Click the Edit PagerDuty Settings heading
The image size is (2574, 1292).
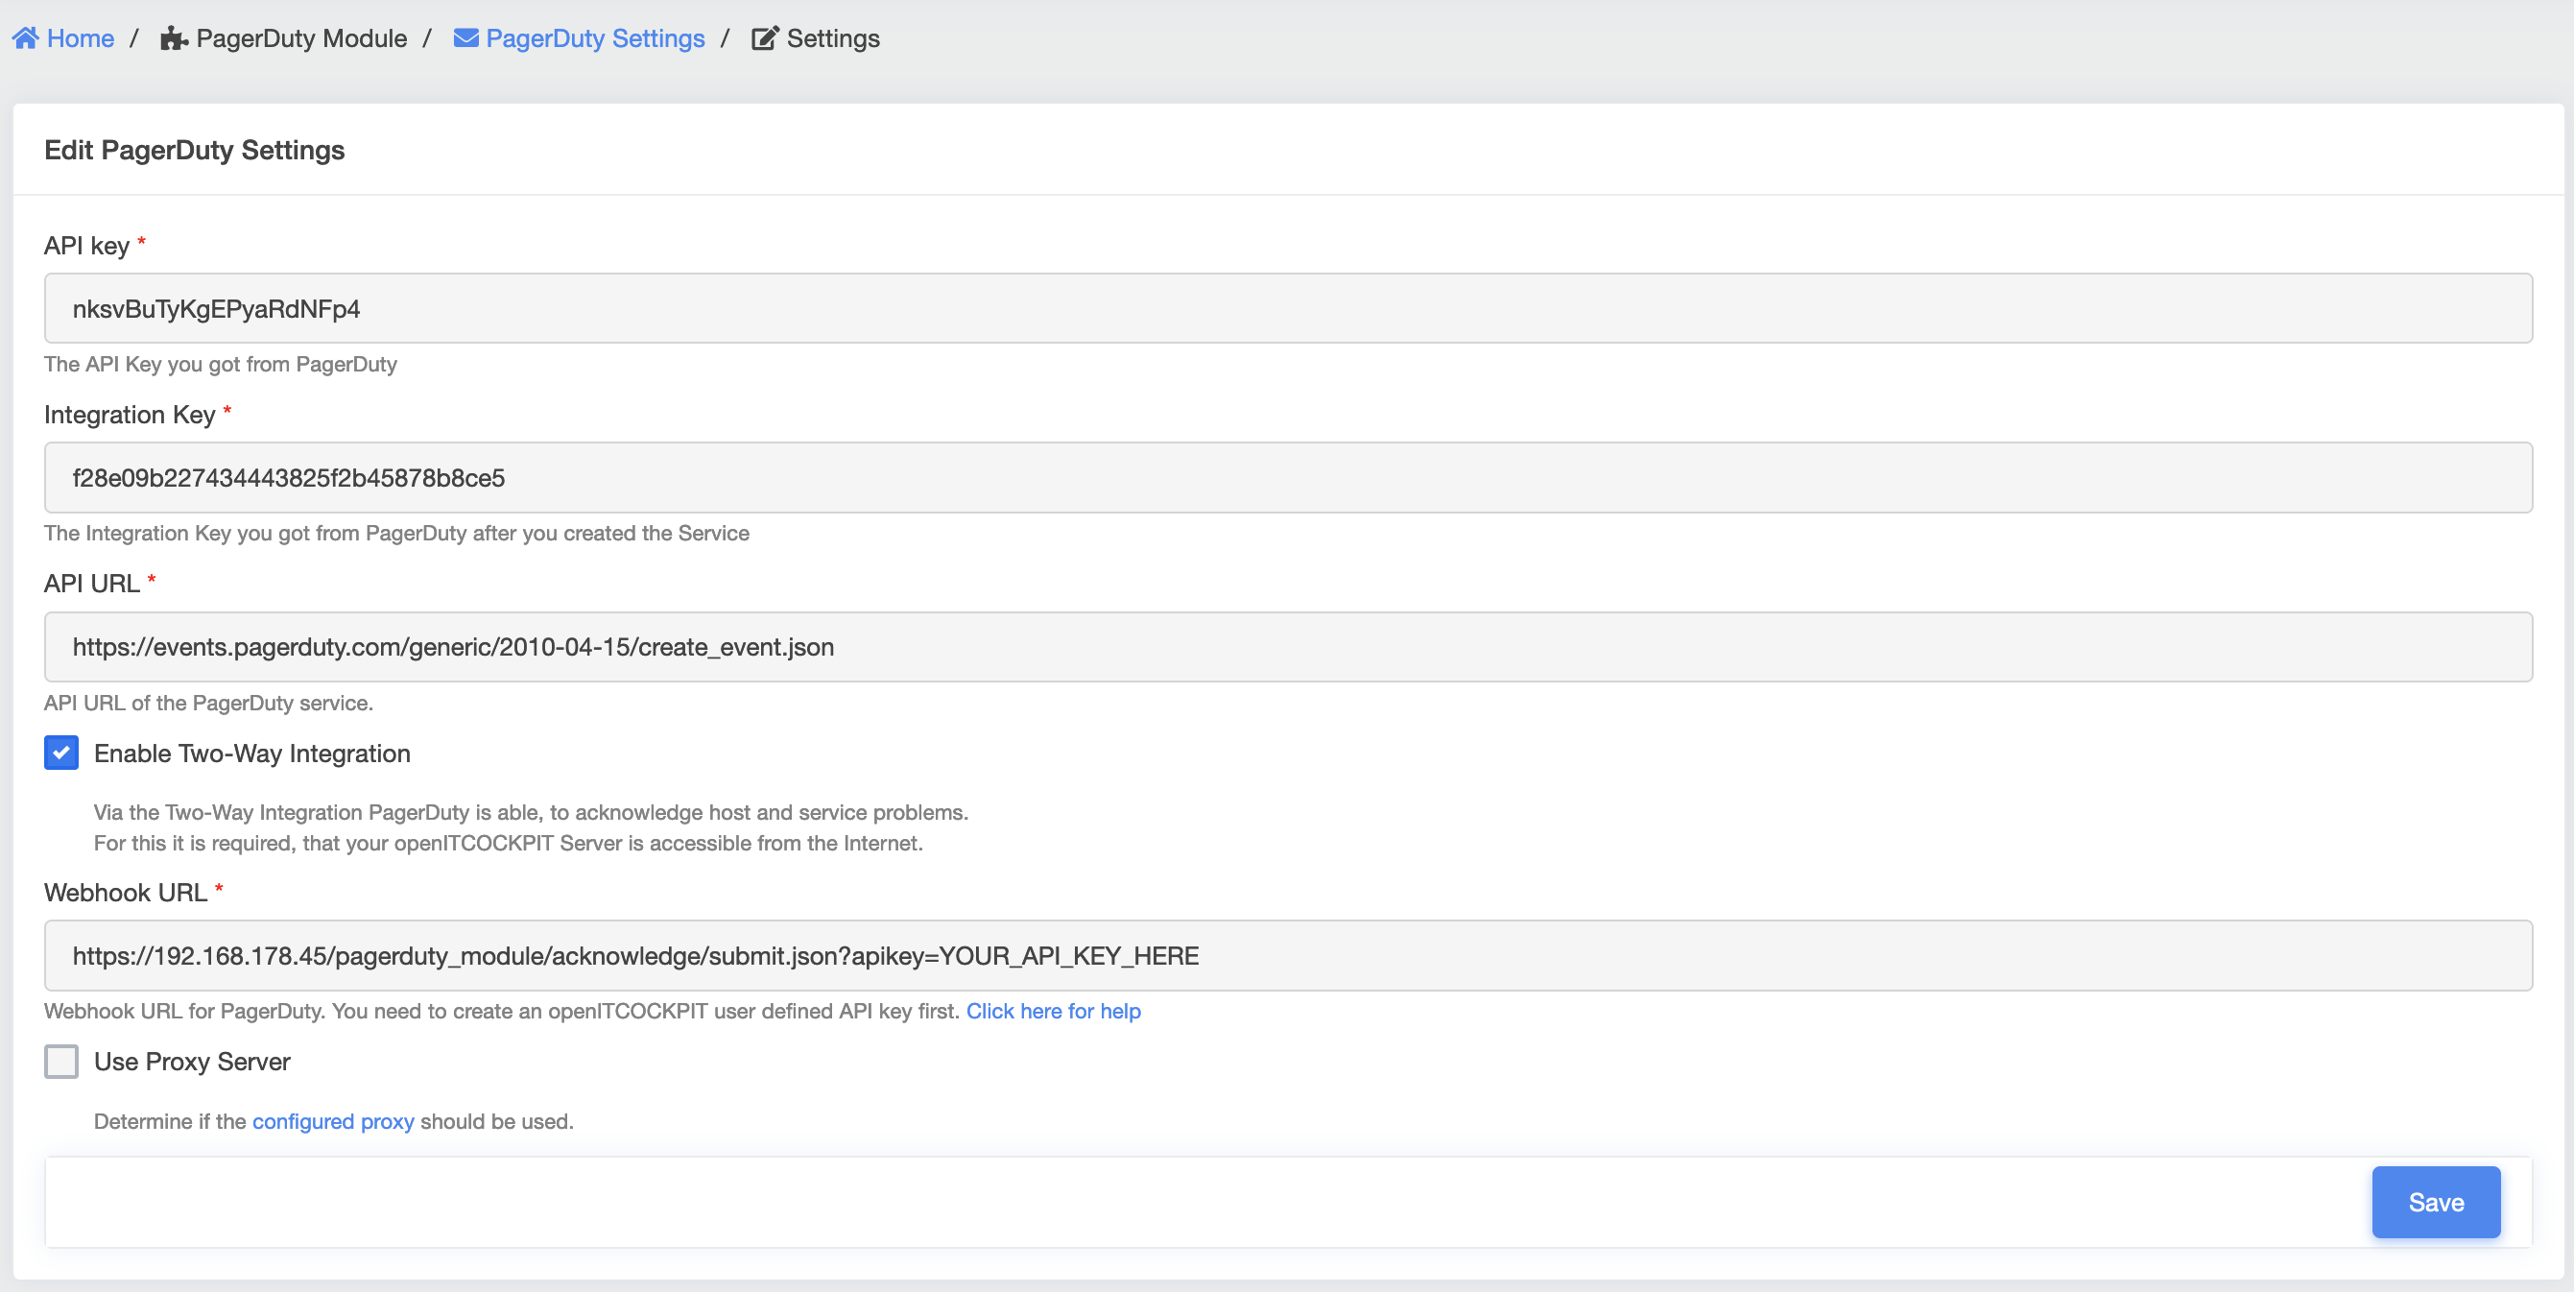tap(195, 150)
